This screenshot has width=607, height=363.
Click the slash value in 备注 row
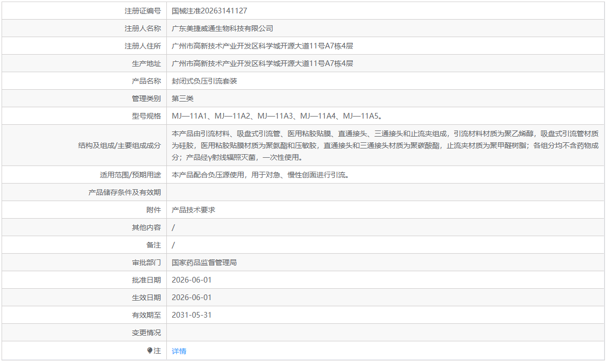tap(173, 245)
